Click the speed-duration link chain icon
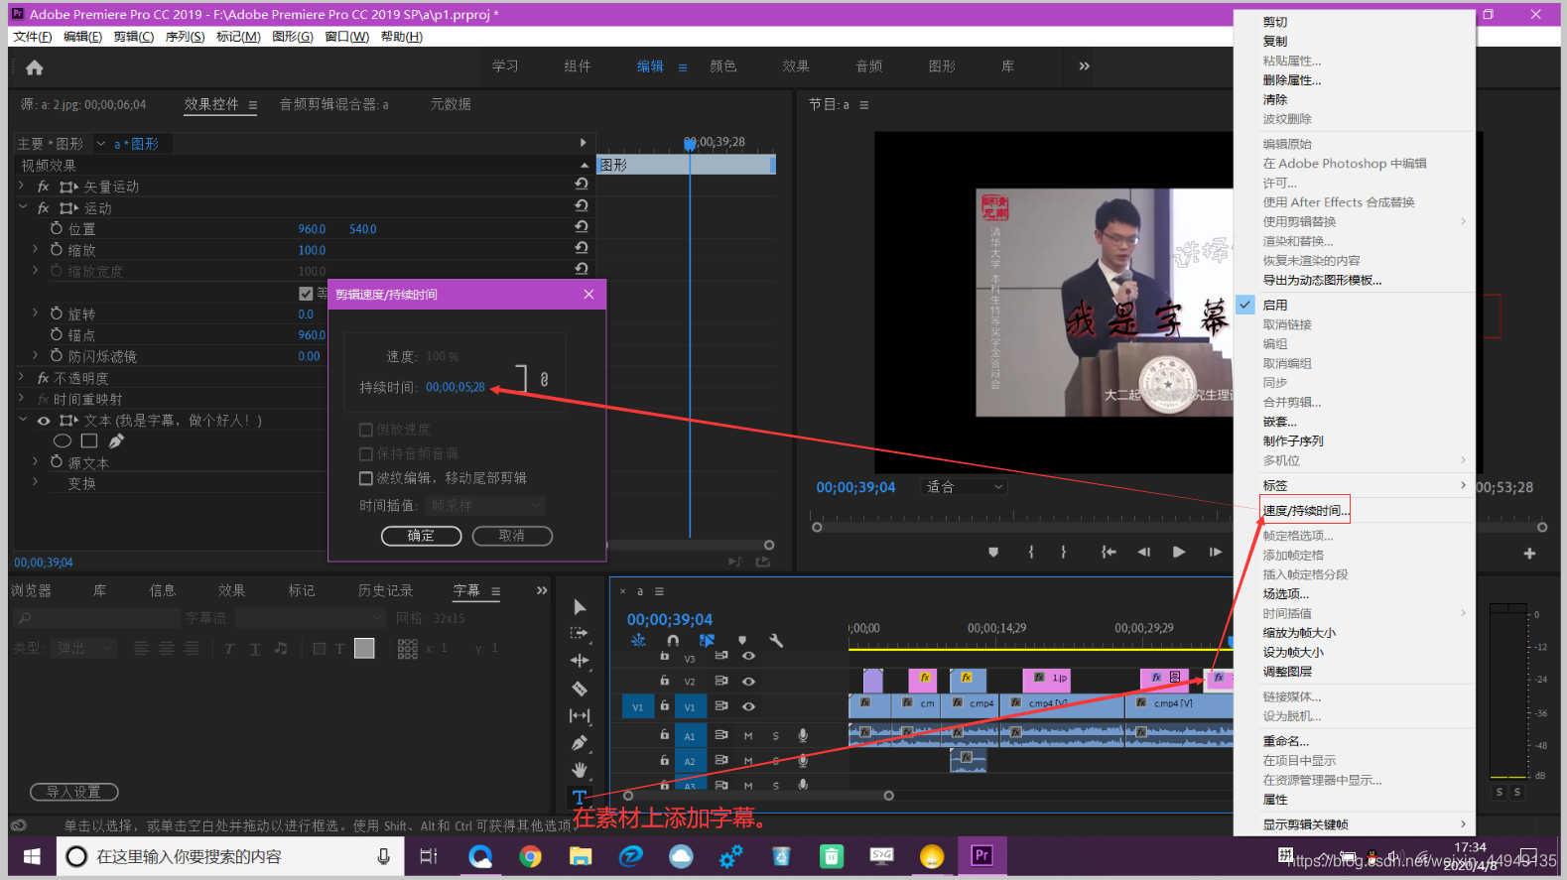The height and width of the screenshot is (880, 1567). 544,379
